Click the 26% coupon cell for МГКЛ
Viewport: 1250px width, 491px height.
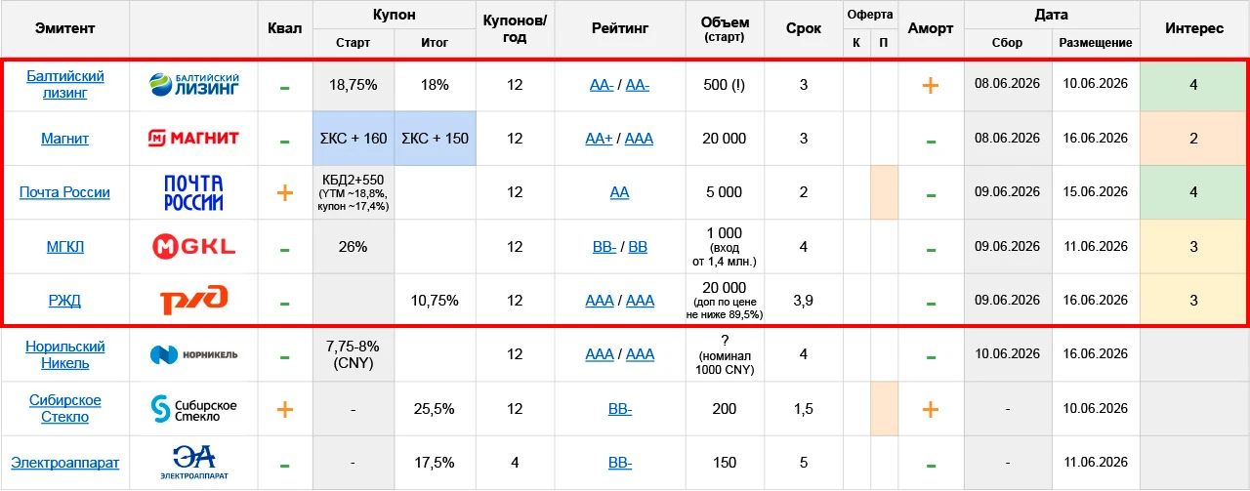tap(353, 247)
